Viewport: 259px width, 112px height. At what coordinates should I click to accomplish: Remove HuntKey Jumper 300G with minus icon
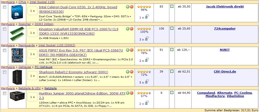point(132,93)
